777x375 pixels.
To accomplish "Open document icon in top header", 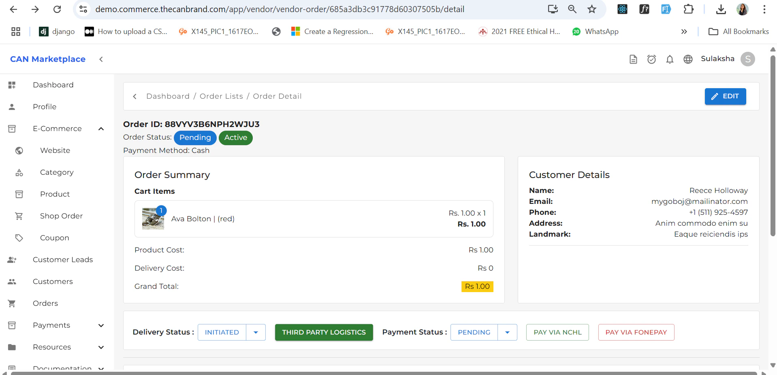I will [x=633, y=59].
